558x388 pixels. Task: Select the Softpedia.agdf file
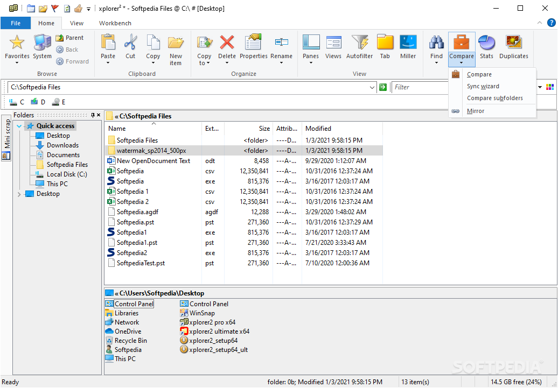pyautogui.click(x=137, y=212)
